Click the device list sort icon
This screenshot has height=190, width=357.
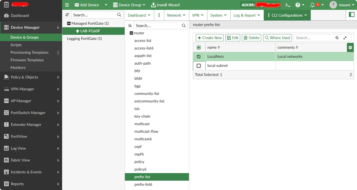tap(67, 15)
